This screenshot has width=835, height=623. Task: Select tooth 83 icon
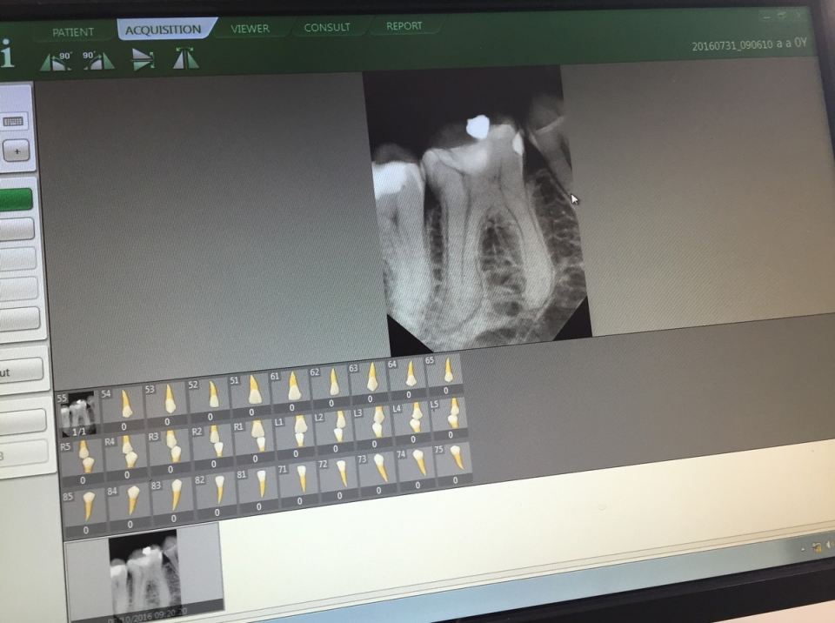pos(173,500)
